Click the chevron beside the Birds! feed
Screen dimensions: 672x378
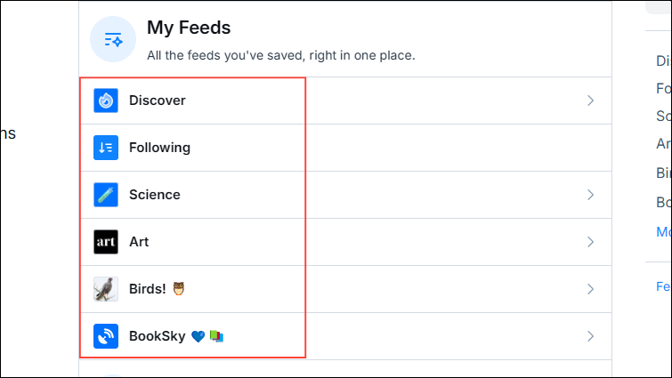click(590, 289)
